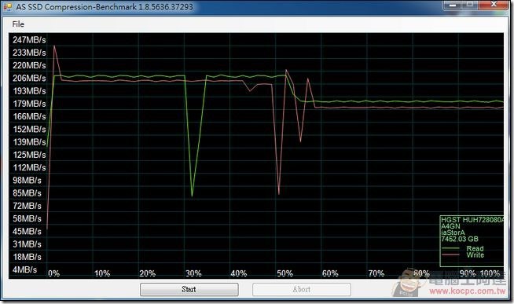
Task: Click the window title text
Action: 105,6
